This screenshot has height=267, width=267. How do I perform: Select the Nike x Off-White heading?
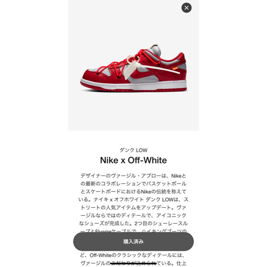(133, 160)
